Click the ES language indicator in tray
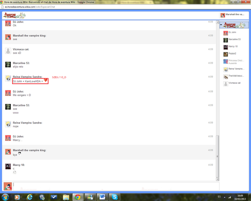 (219, 197)
